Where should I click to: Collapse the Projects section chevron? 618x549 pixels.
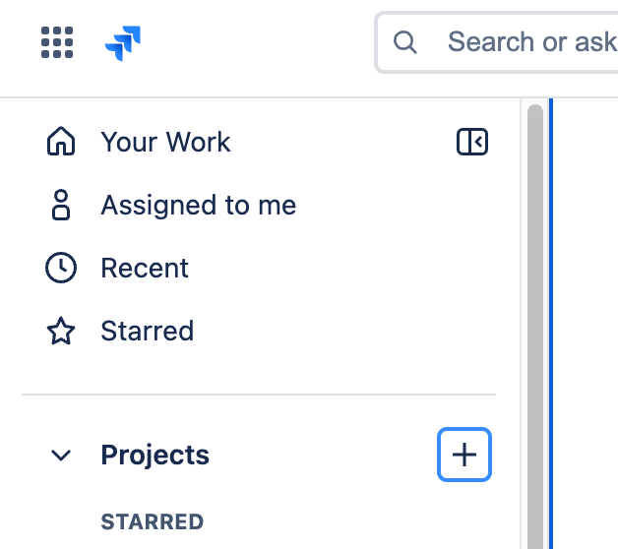(x=61, y=456)
